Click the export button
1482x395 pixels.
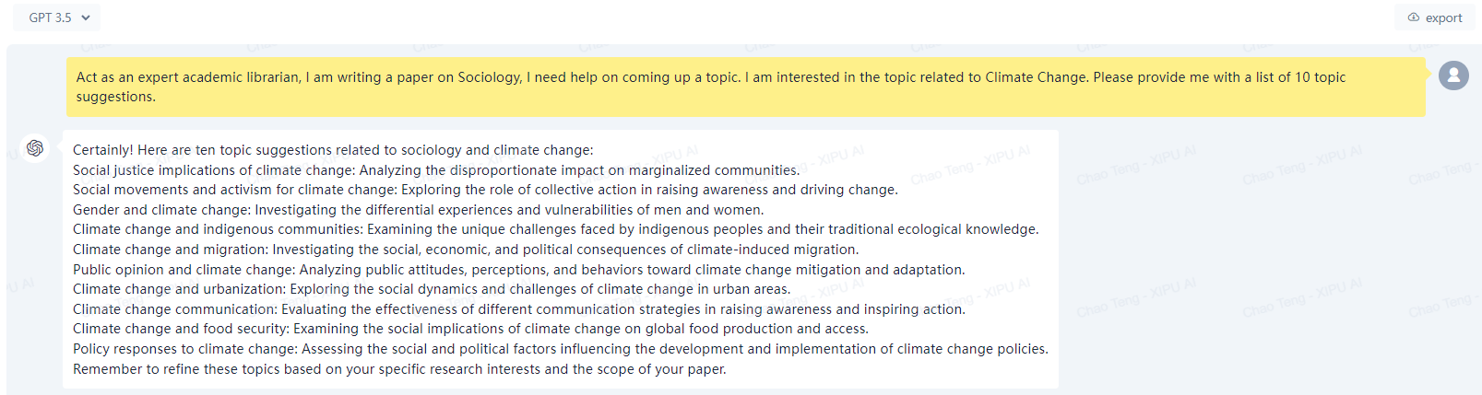pyautogui.click(x=1434, y=17)
